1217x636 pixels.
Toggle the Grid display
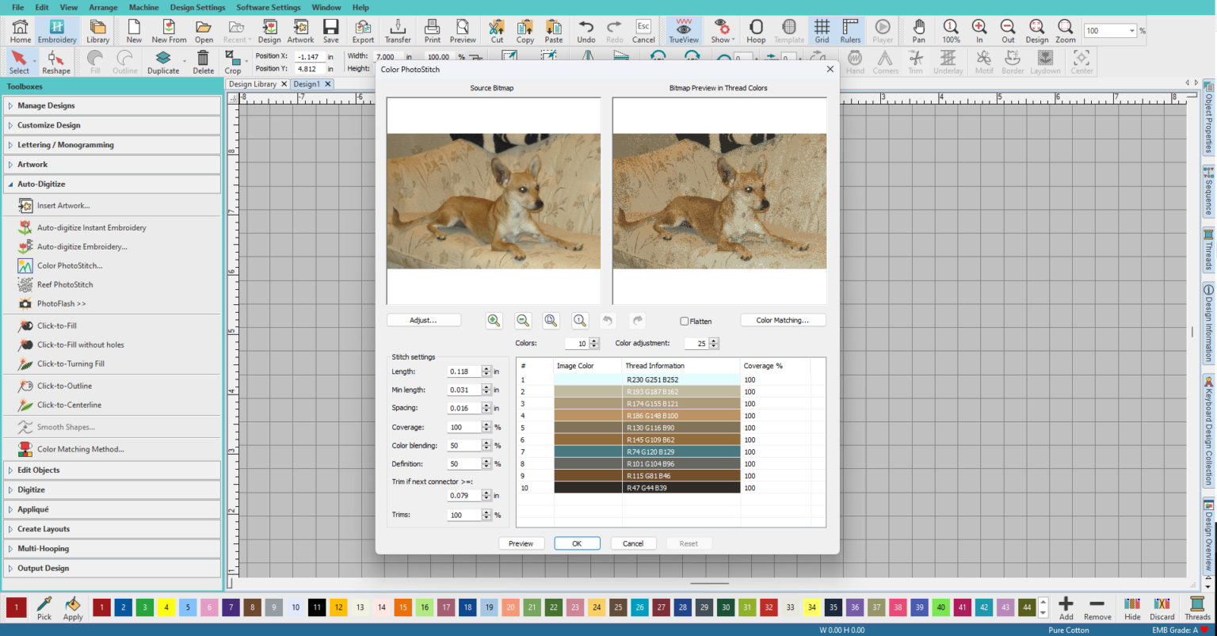[x=822, y=30]
